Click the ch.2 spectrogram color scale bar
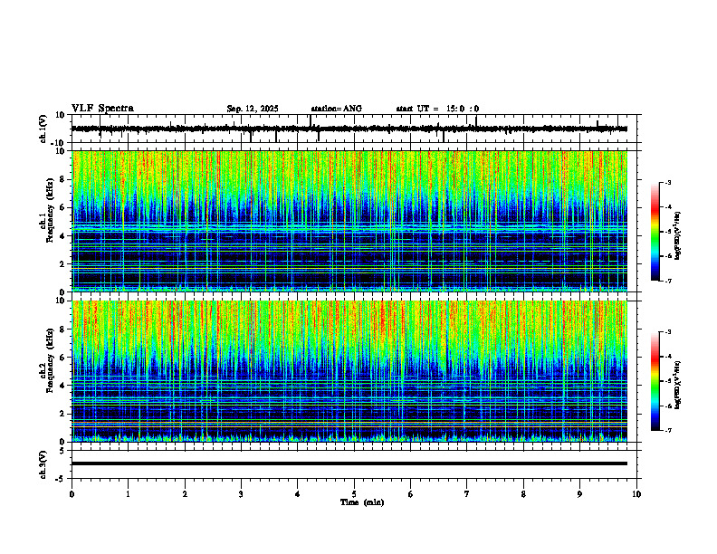The width and height of the screenshot is (717, 554). 655,381
